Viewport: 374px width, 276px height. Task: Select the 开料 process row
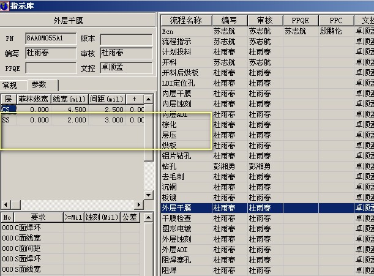click(x=267, y=62)
